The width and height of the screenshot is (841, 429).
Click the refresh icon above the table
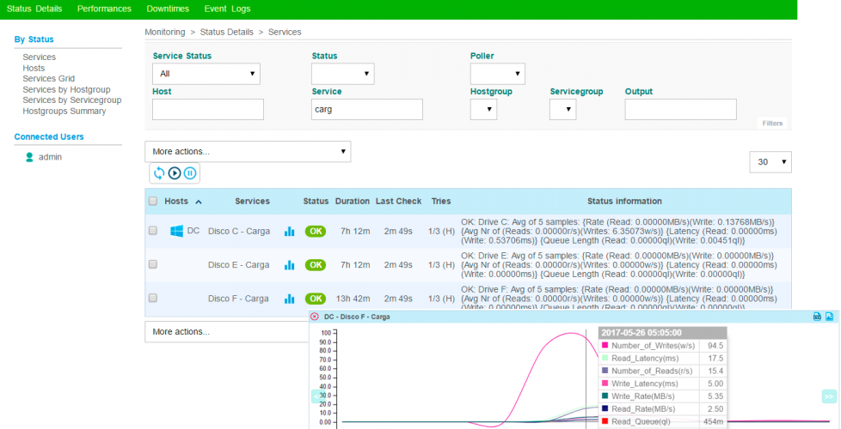click(x=159, y=172)
